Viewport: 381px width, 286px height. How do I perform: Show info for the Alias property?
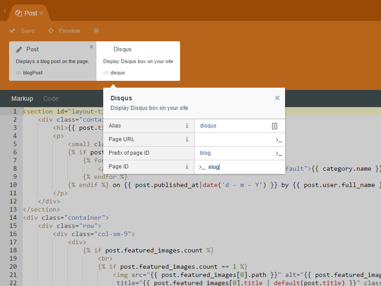click(x=187, y=126)
